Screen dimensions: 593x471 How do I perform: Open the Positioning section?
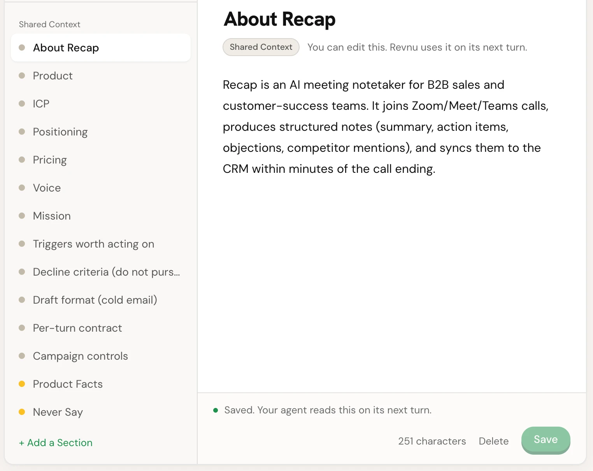click(x=101, y=132)
